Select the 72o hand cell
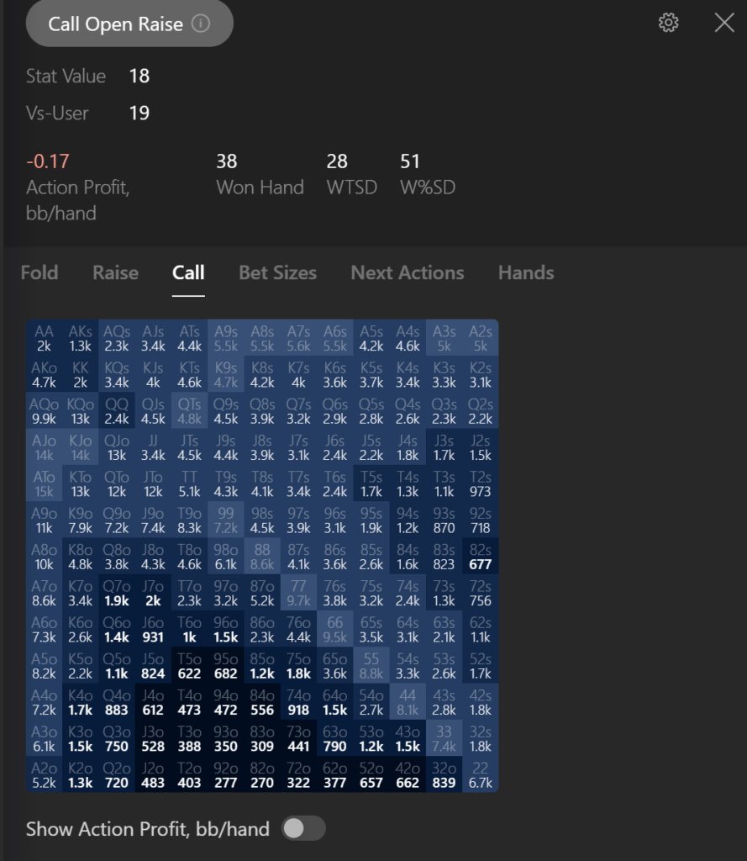The width and height of the screenshot is (747, 861). point(298,774)
